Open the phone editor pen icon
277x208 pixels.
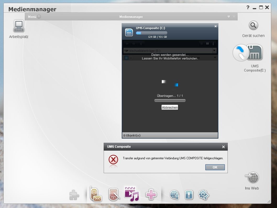[114, 195]
